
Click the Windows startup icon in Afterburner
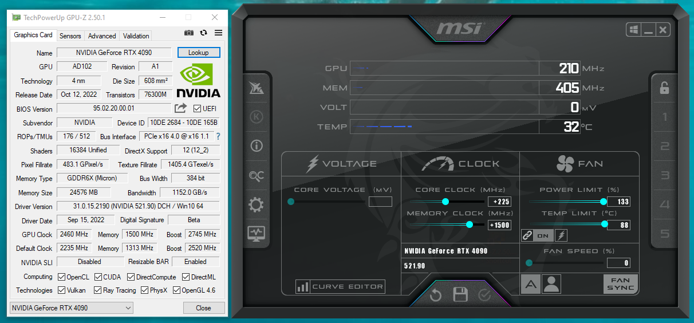click(x=633, y=30)
